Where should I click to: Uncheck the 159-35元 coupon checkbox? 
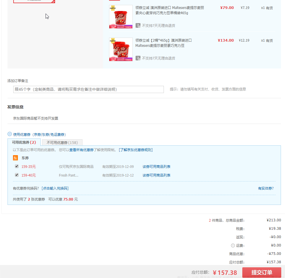(17, 166)
